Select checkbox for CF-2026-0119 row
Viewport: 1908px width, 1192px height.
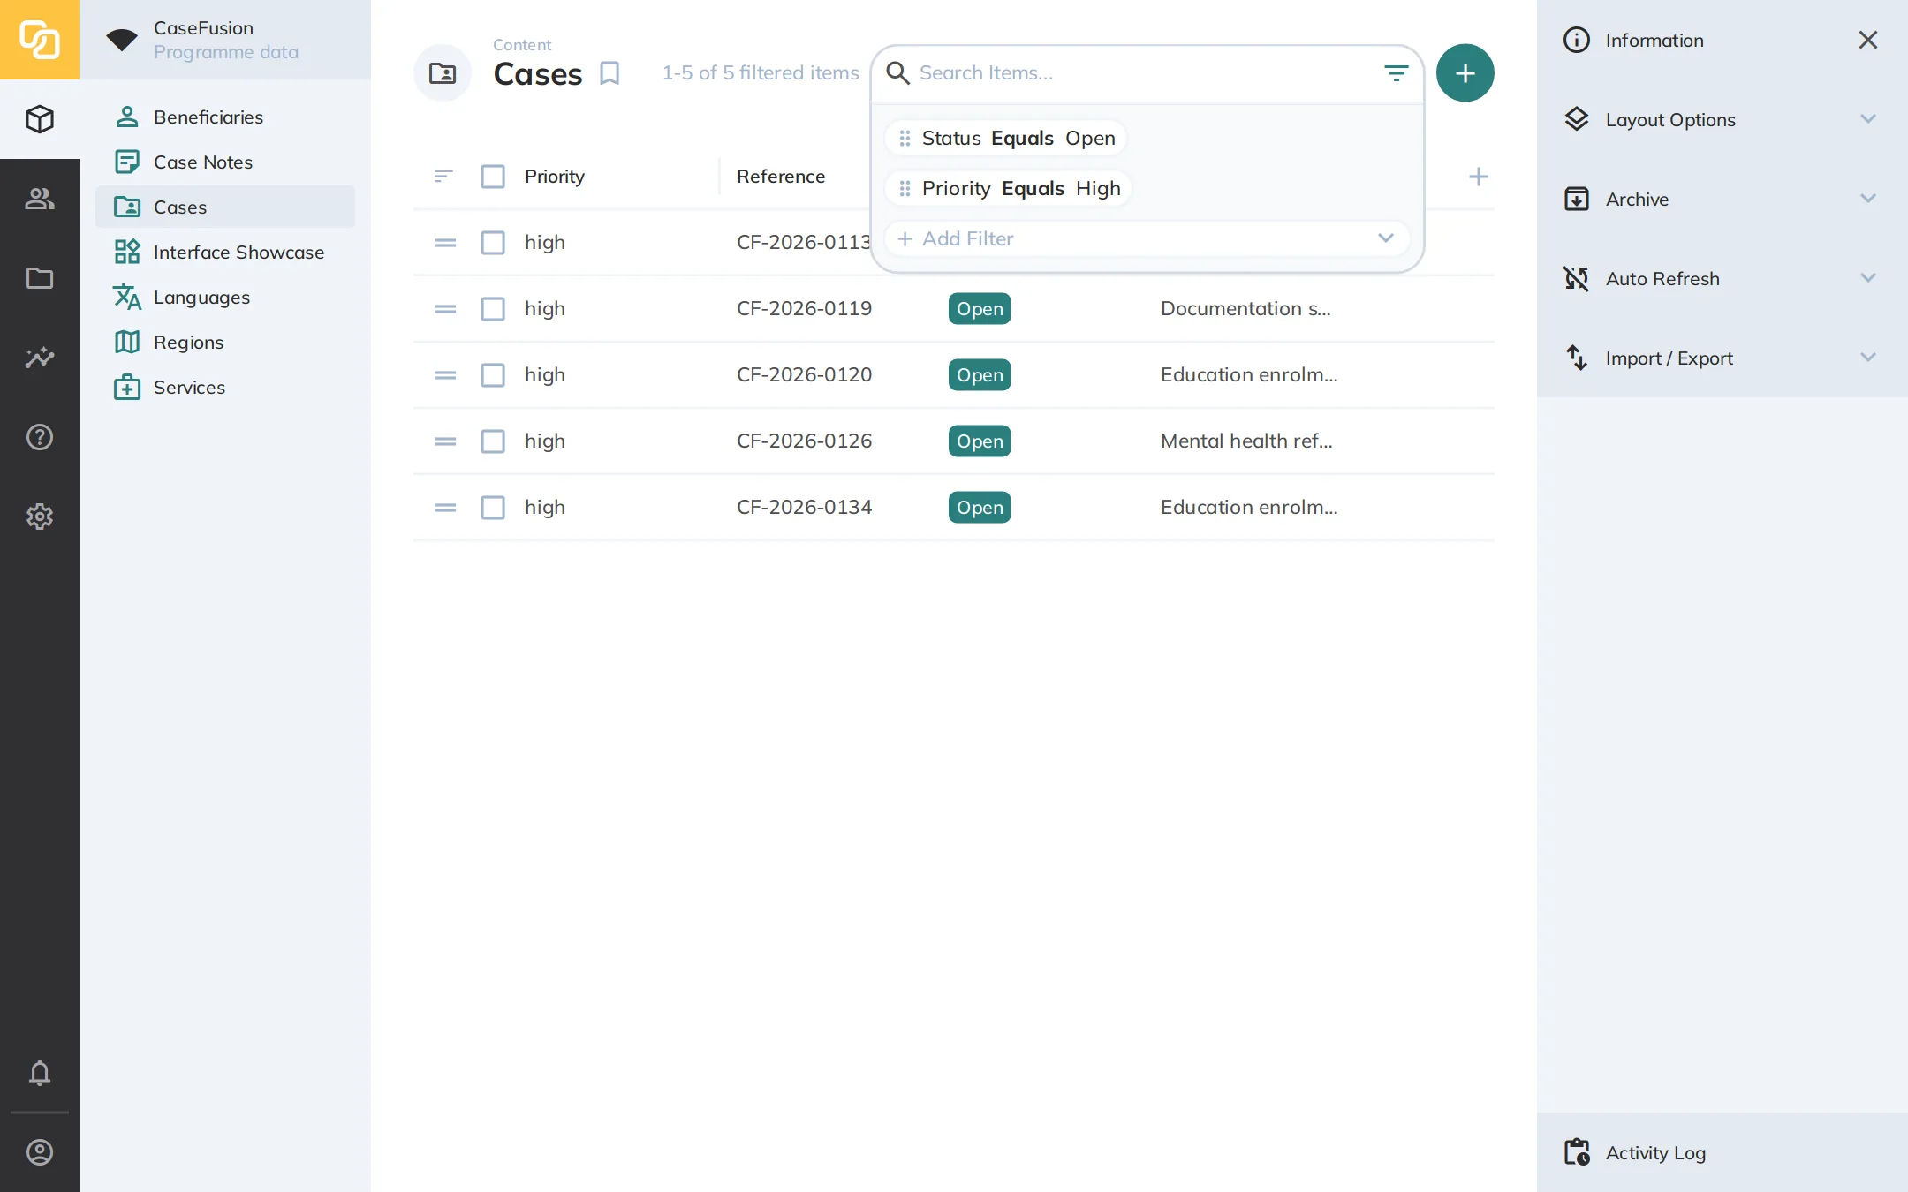(493, 309)
